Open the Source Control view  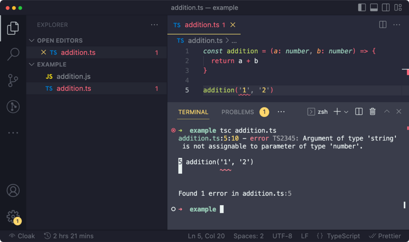[x=13, y=80]
